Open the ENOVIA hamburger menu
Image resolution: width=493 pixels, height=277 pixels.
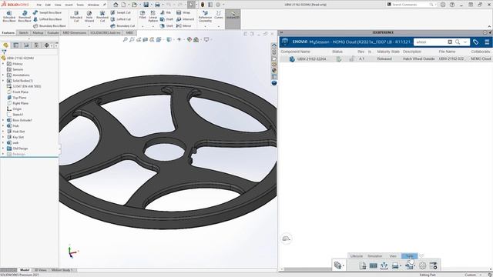tap(487, 42)
